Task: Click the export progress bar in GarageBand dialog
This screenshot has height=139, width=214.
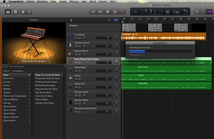Action: [160, 51]
